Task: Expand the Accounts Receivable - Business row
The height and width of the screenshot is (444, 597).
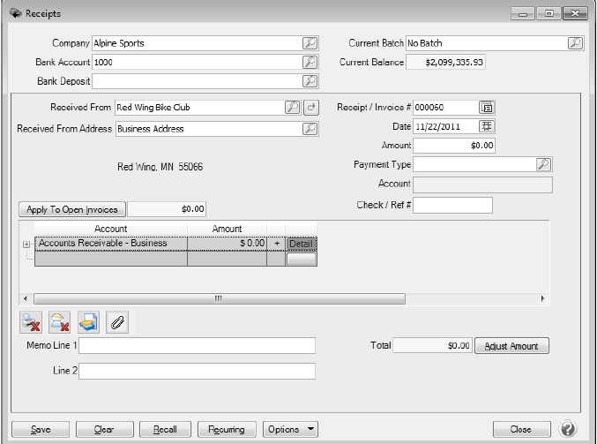Action: (x=26, y=245)
